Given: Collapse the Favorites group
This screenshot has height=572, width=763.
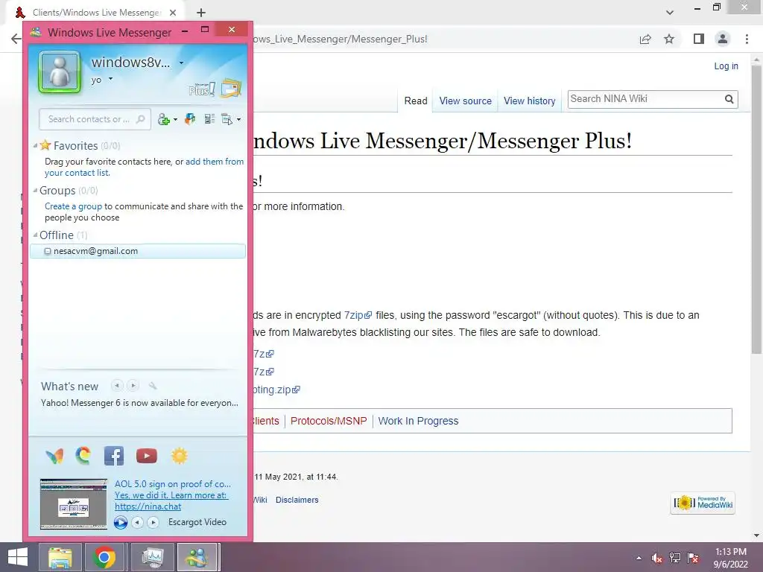Looking at the screenshot, I should (35, 145).
